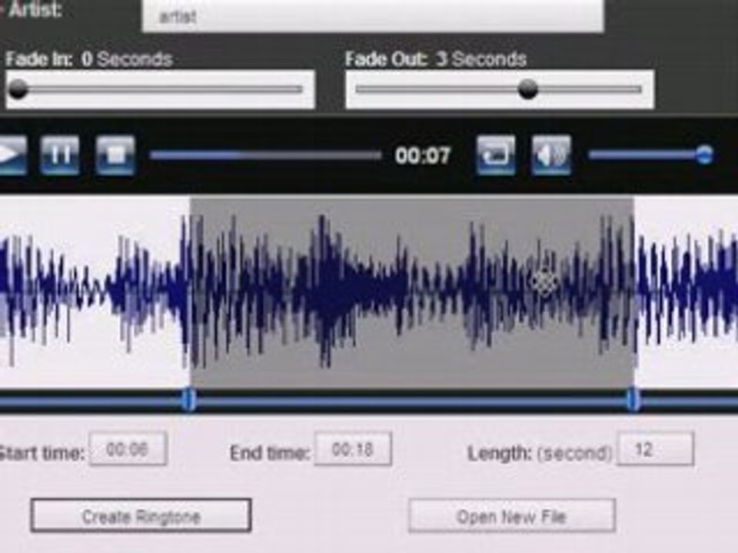
Task: Click the Start time field
Action: pyautogui.click(x=128, y=449)
